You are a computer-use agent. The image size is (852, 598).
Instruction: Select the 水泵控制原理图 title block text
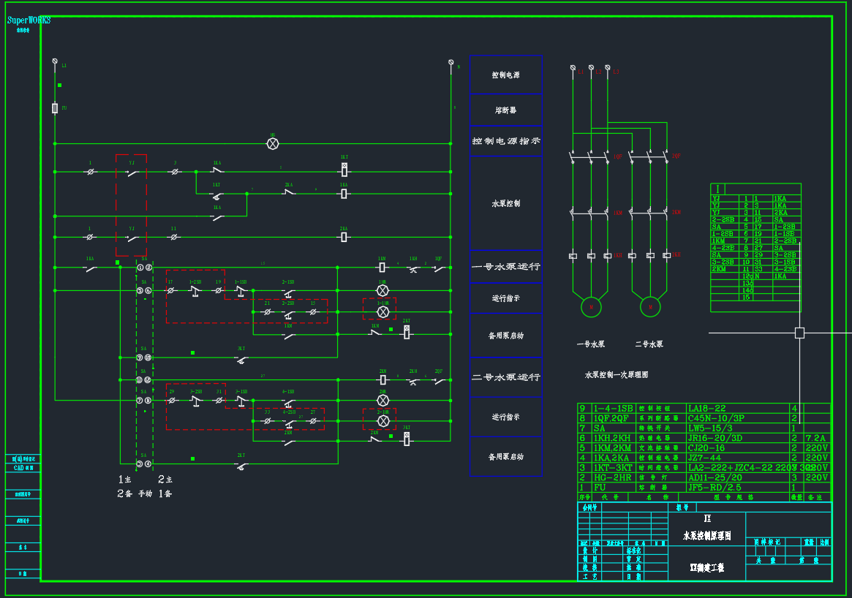[x=706, y=536]
